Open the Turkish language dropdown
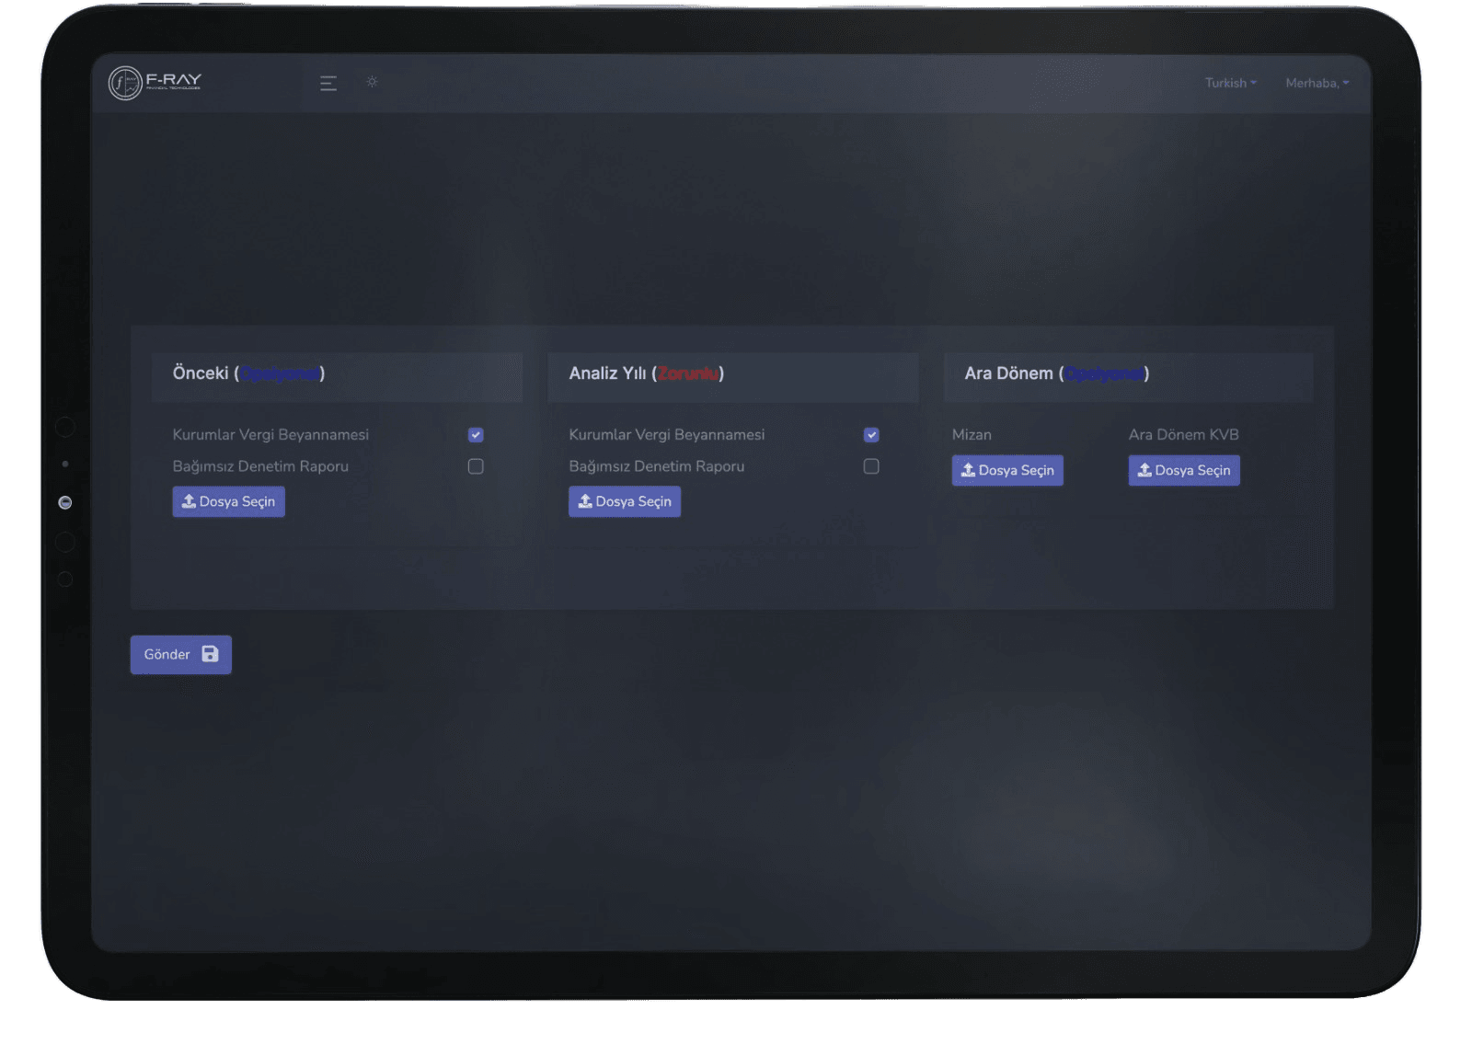Screen dimensions: 1472x1044 [1231, 83]
